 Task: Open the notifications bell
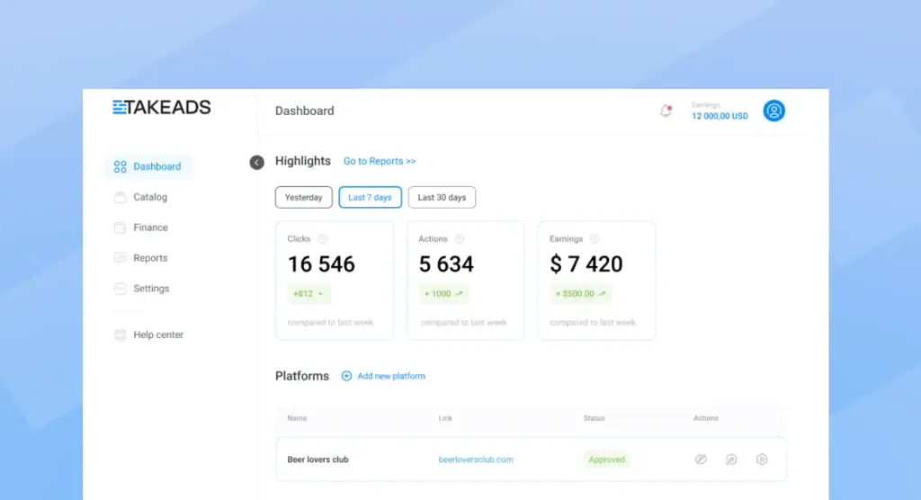point(666,111)
